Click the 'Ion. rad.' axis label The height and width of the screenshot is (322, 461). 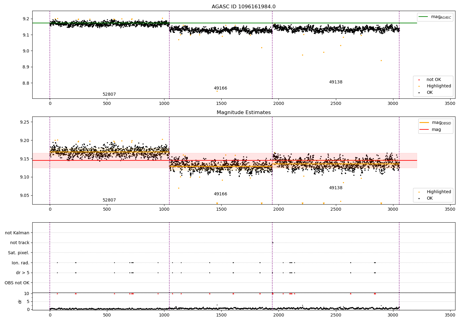tap(21, 263)
